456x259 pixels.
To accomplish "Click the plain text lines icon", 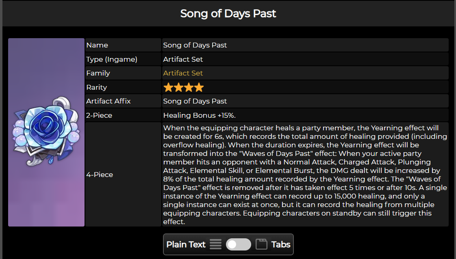I will (215, 244).
